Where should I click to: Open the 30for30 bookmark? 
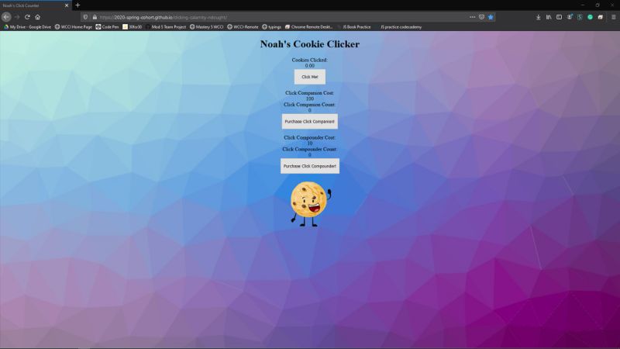click(x=132, y=27)
